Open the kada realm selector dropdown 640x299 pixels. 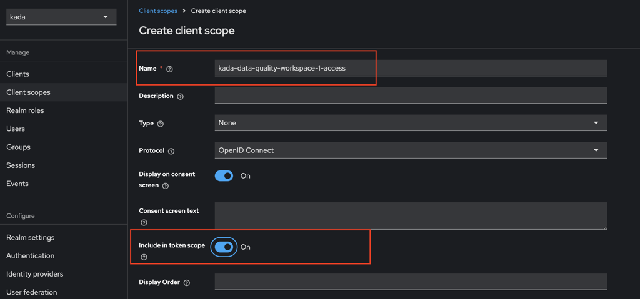(61, 17)
